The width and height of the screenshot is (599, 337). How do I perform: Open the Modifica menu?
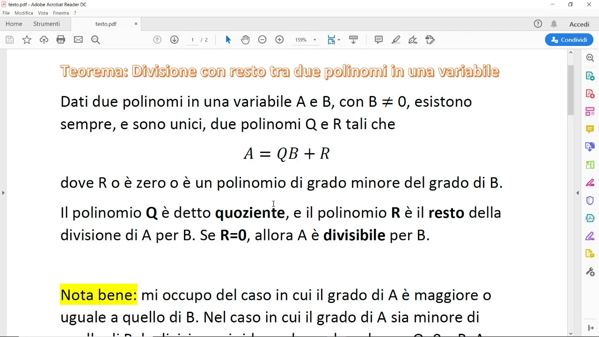[x=24, y=13]
